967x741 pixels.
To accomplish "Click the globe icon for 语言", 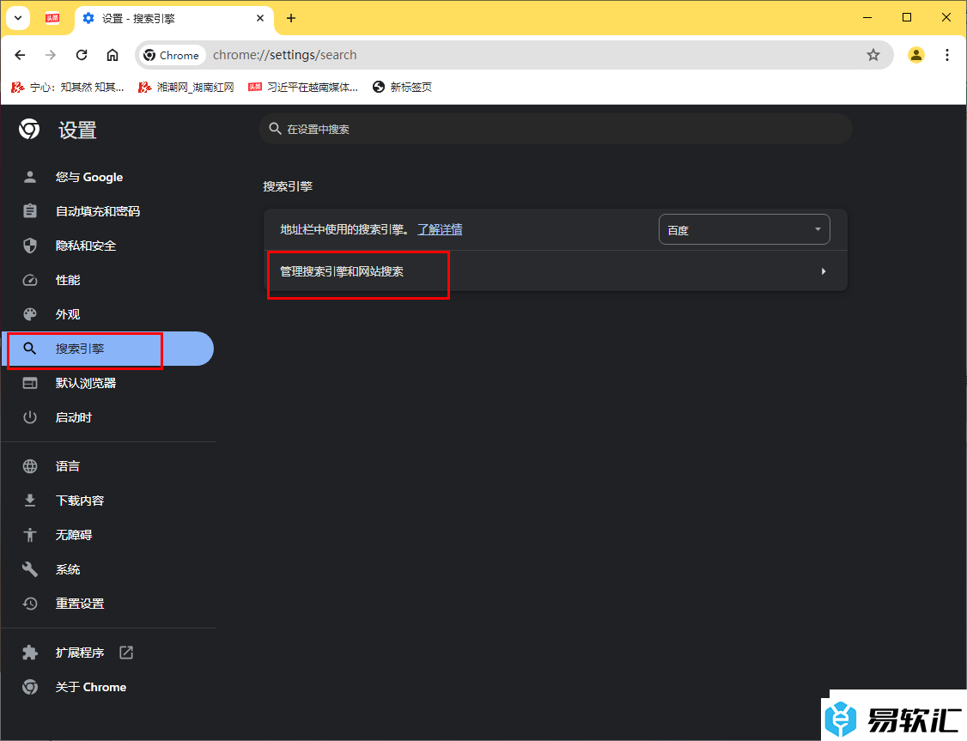I will pyautogui.click(x=29, y=466).
